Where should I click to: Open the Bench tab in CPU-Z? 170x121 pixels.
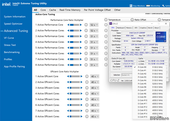[150, 28]
